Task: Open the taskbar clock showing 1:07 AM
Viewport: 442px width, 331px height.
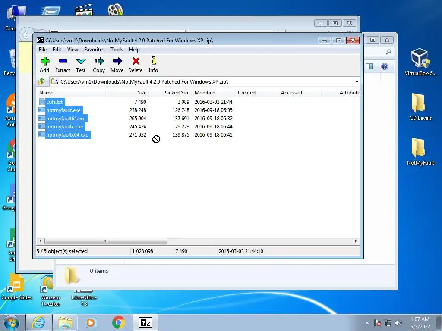Action: click(x=420, y=323)
